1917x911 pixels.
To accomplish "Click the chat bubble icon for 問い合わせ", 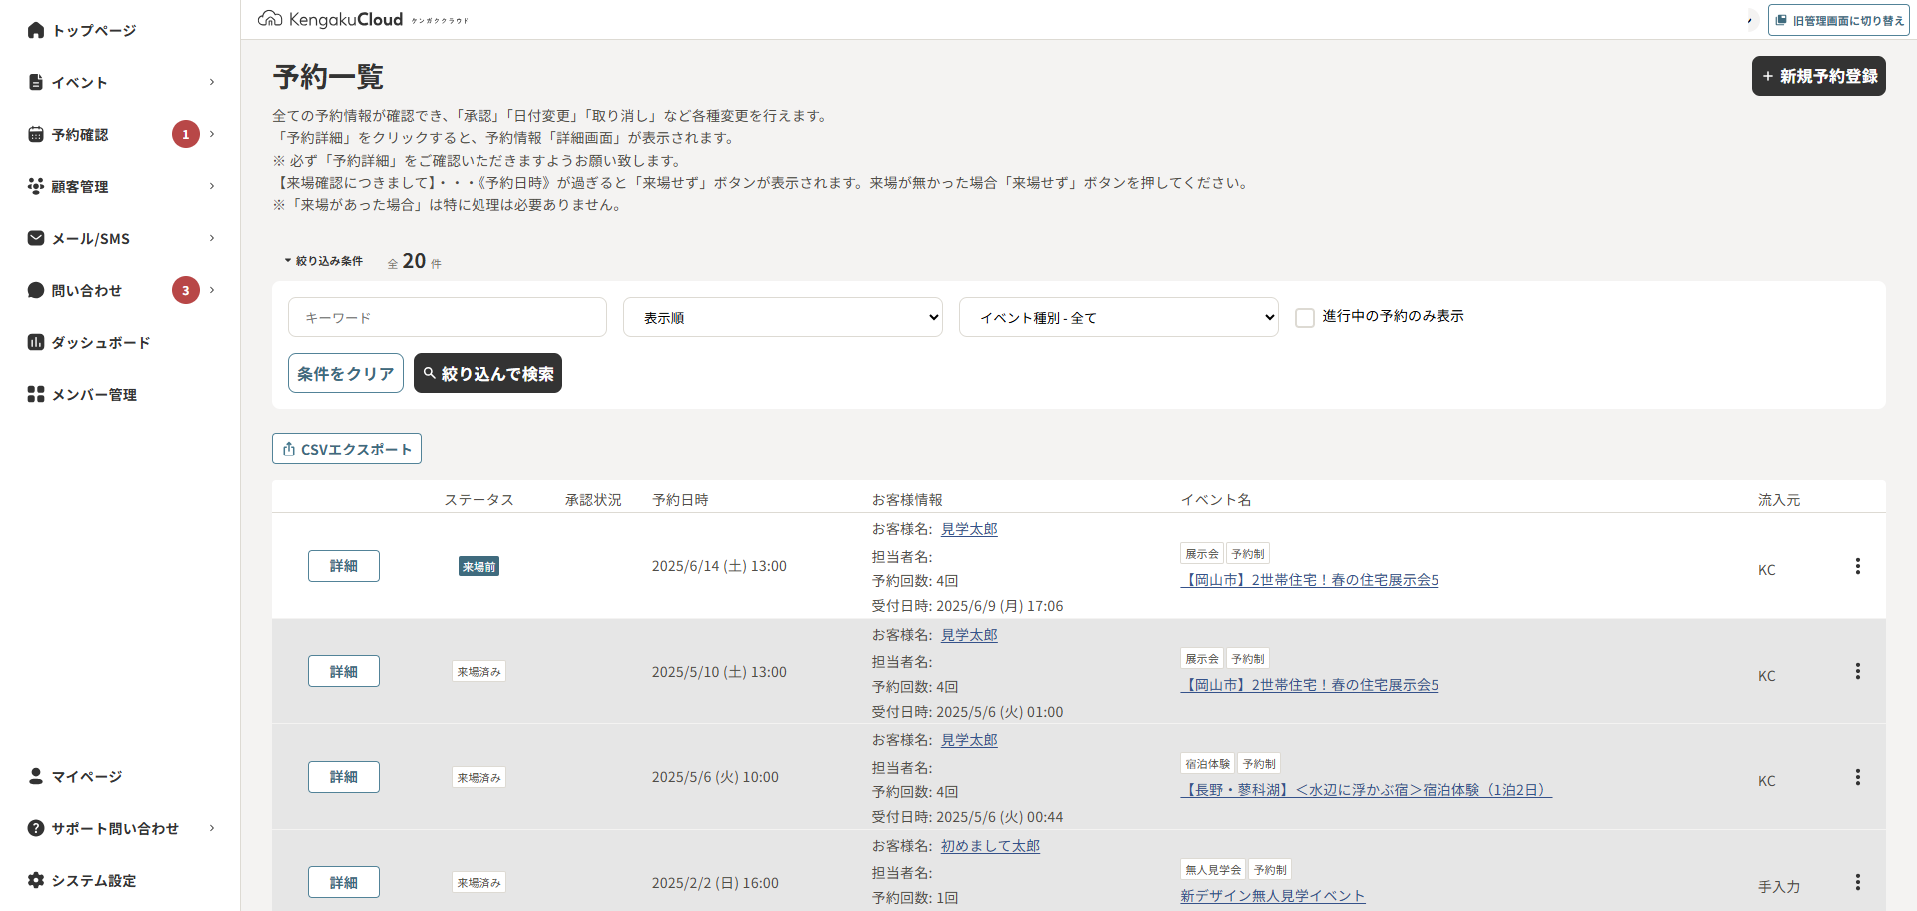I will point(36,290).
